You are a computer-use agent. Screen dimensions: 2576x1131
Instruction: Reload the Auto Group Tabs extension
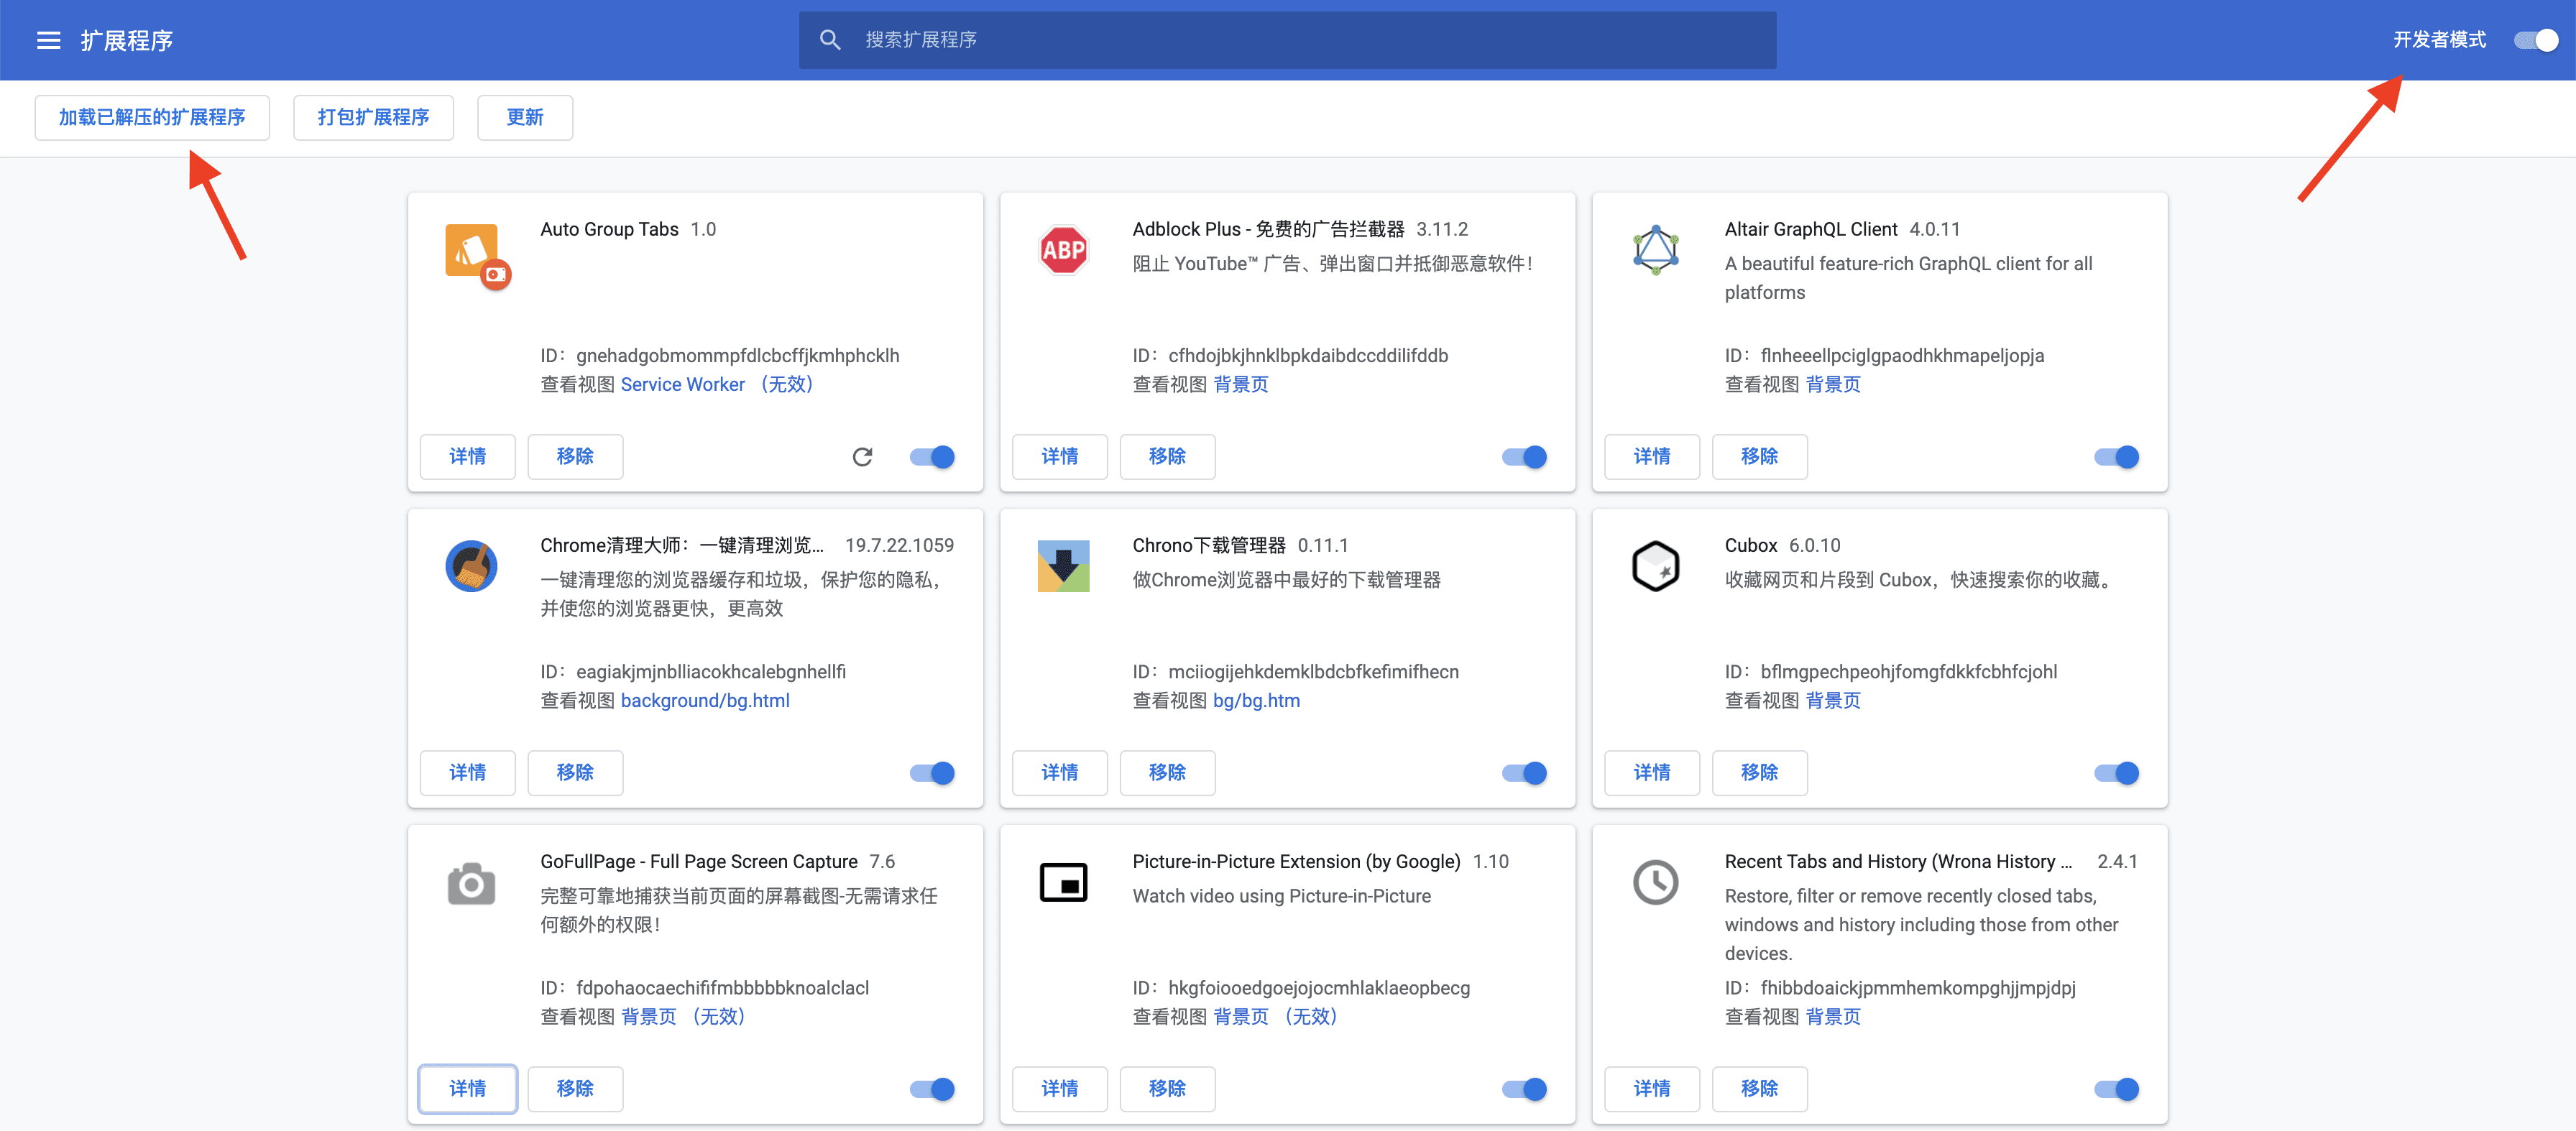[862, 457]
